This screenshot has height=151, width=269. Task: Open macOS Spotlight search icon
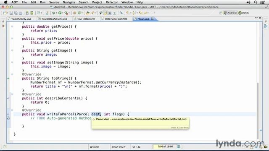[x=256, y=2]
